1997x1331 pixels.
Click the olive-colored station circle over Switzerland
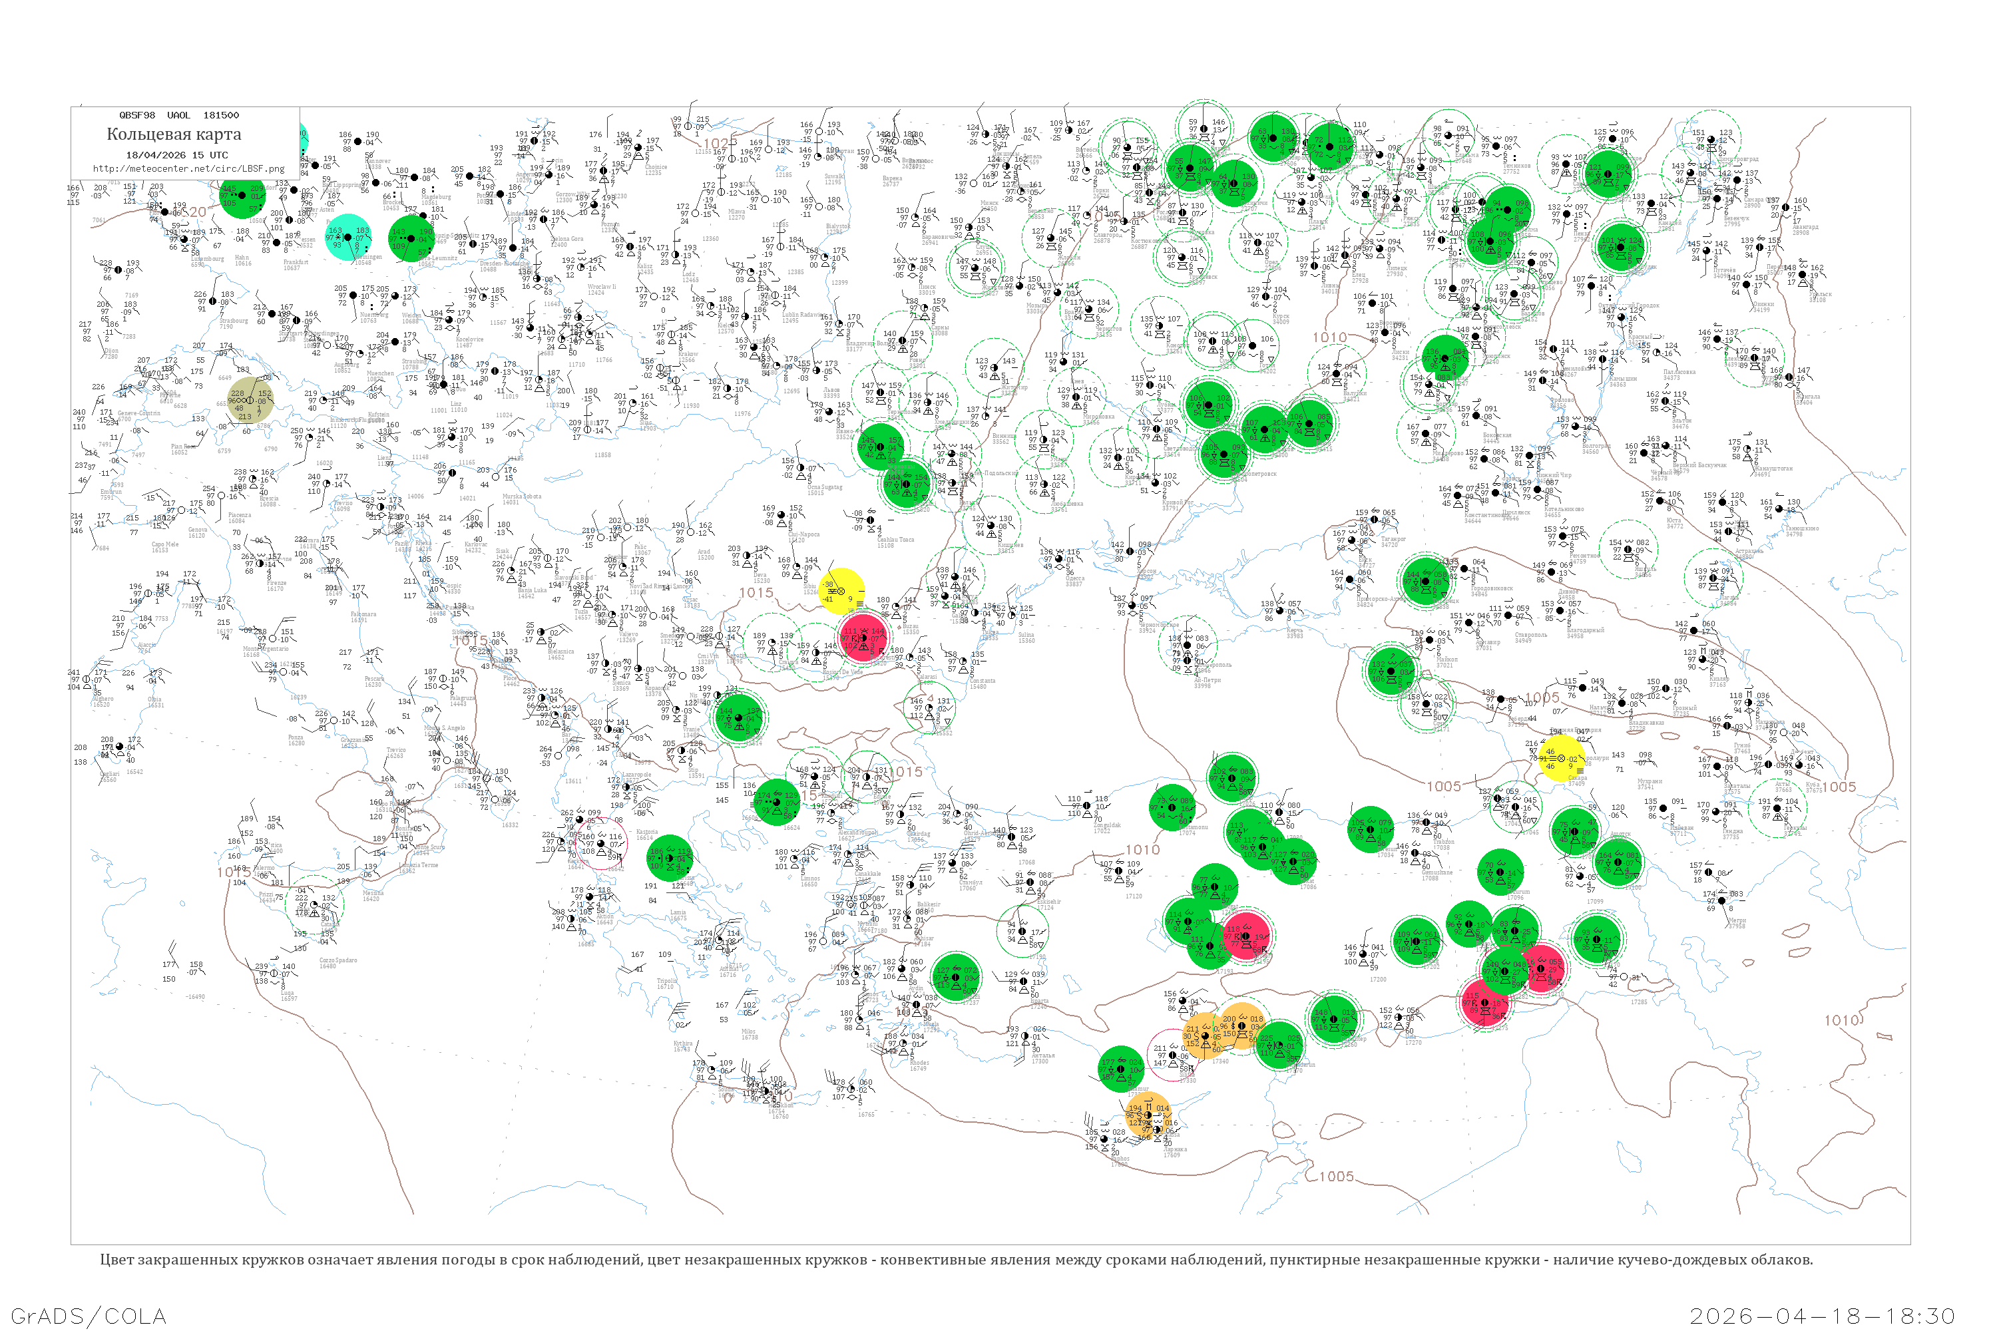(x=250, y=400)
